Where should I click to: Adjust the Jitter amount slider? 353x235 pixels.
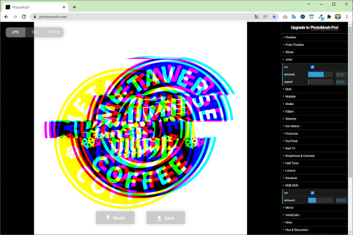pos(320,74)
